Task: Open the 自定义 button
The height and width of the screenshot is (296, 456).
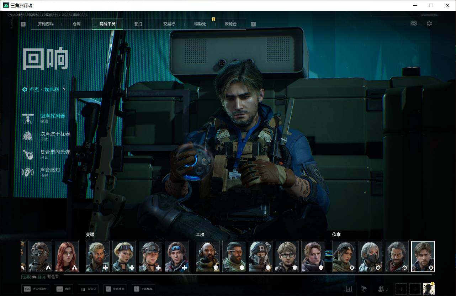Action: tap(89, 289)
